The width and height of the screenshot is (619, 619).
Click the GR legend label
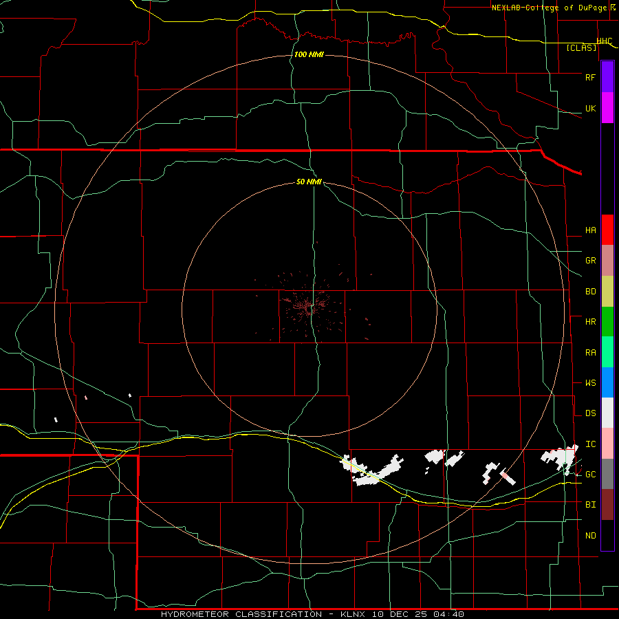590,261
